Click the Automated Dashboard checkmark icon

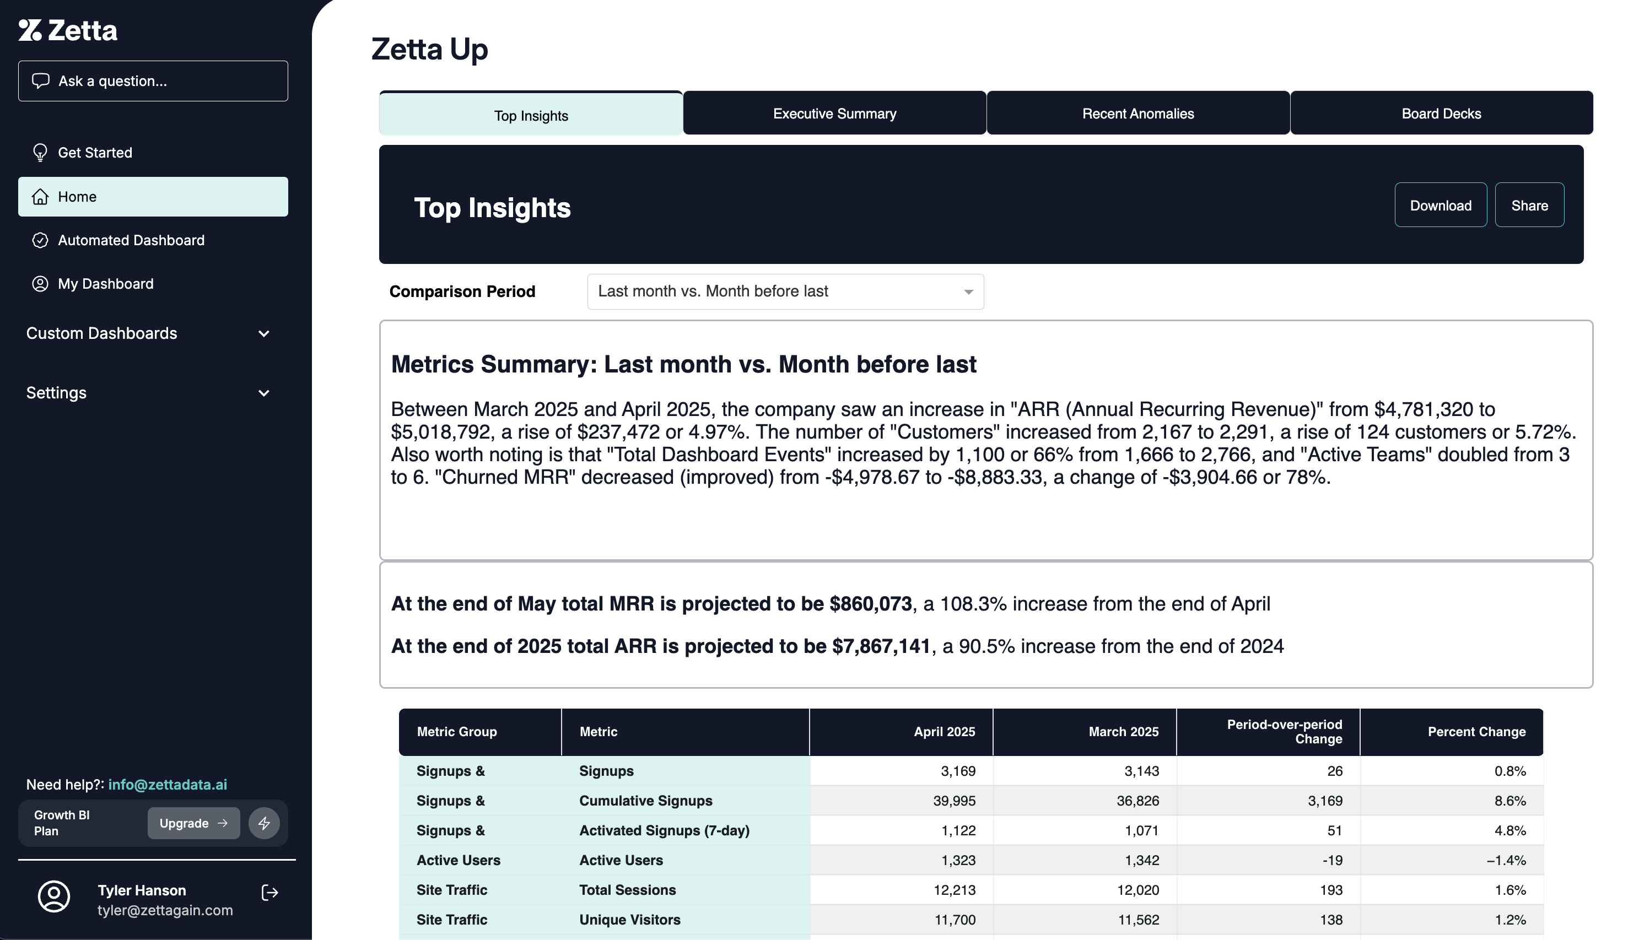click(x=40, y=240)
